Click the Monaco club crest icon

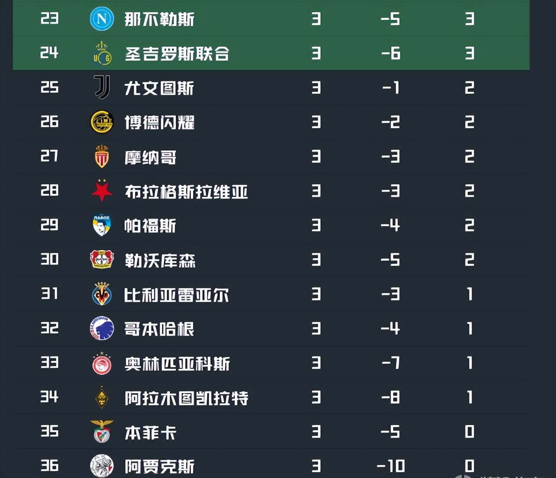click(x=102, y=156)
